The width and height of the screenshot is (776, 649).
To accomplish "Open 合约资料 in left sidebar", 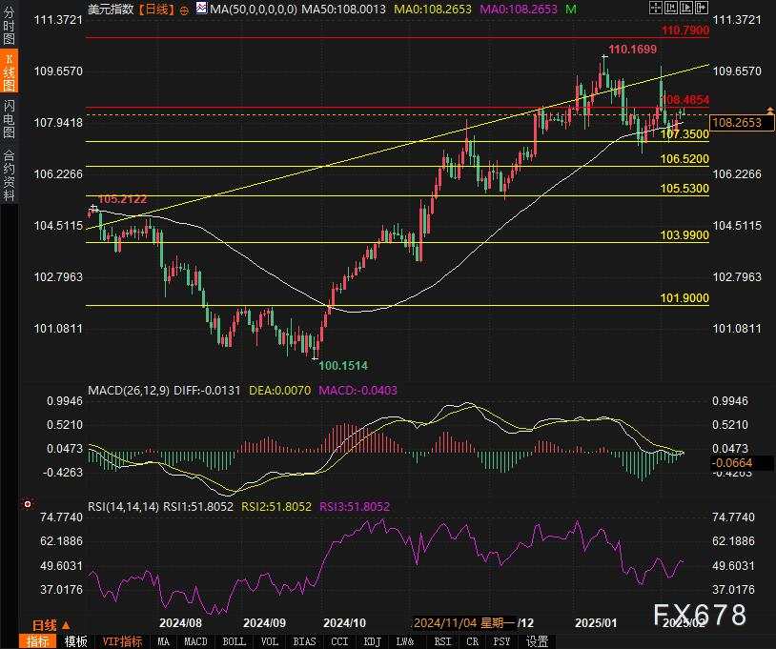I will [9, 174].
